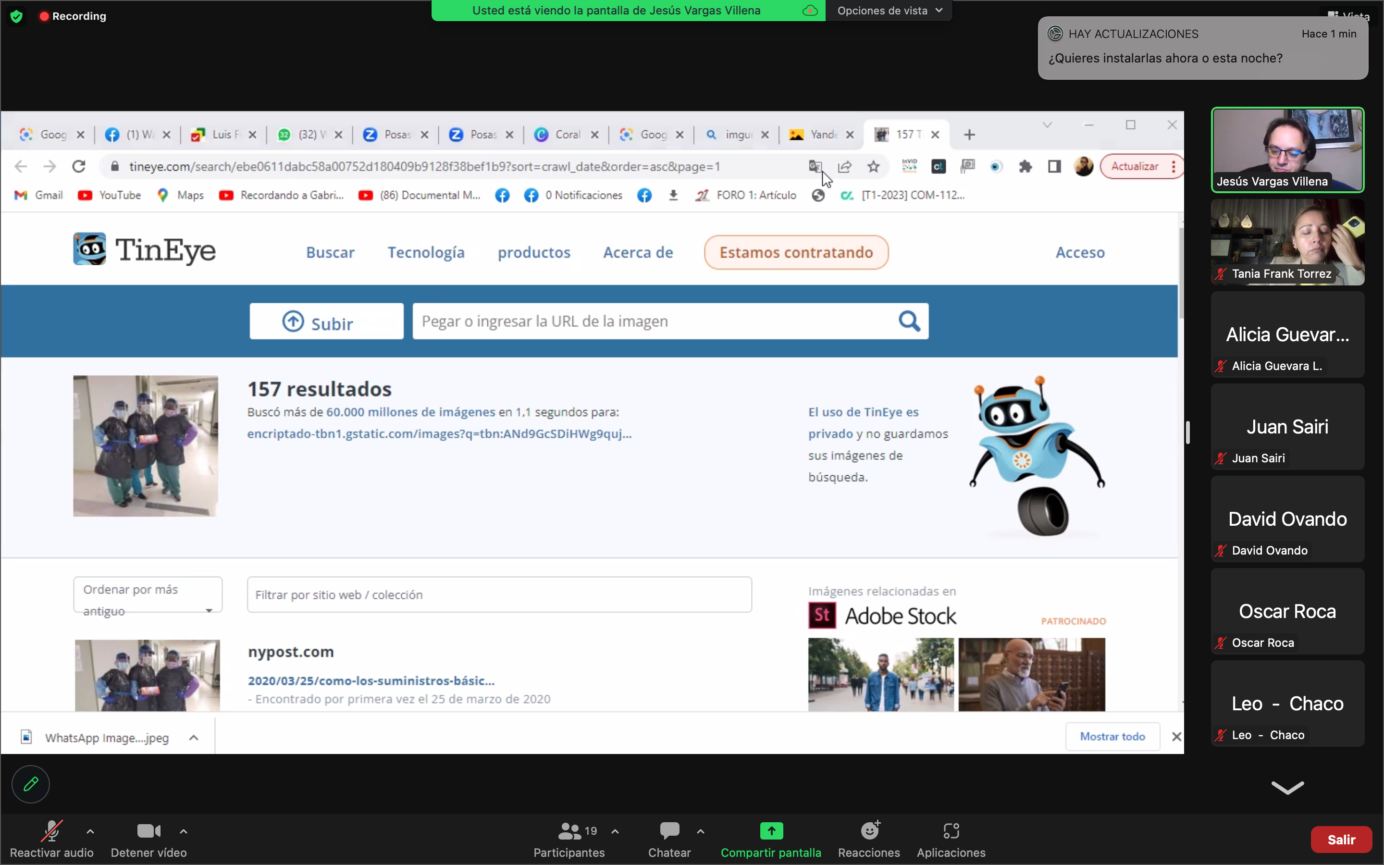
Task: Click the Compartir pantalla green icon
Action: 770,831
